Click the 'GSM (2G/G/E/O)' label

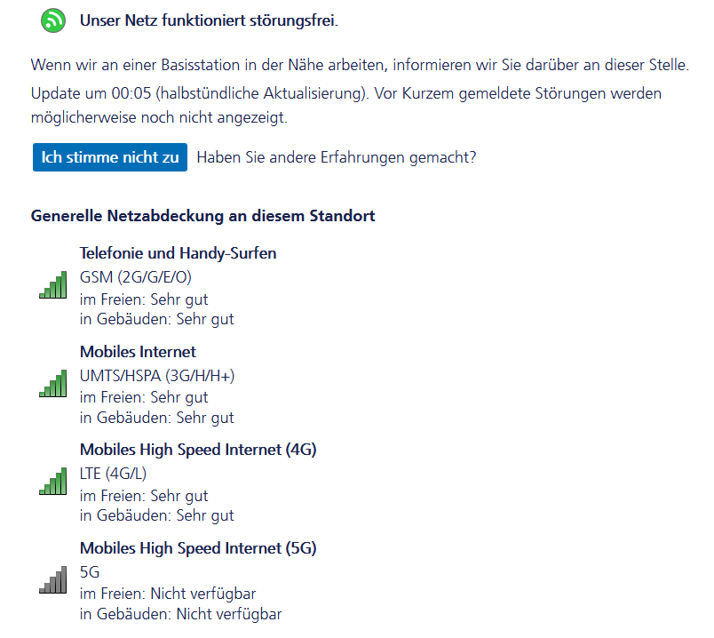pos(136,277)
